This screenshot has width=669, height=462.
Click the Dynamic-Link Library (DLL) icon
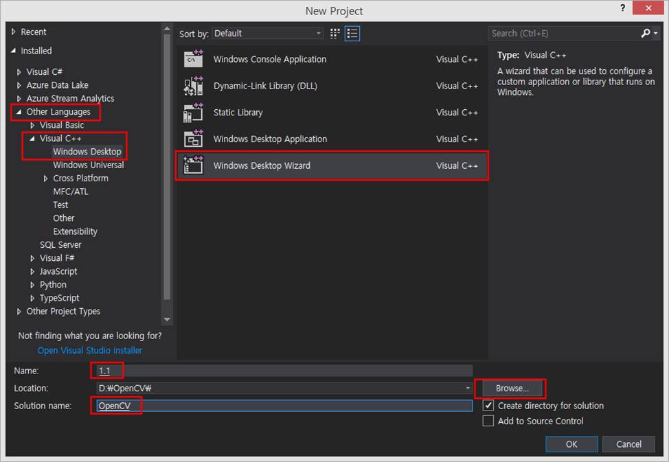coord(194,86)
